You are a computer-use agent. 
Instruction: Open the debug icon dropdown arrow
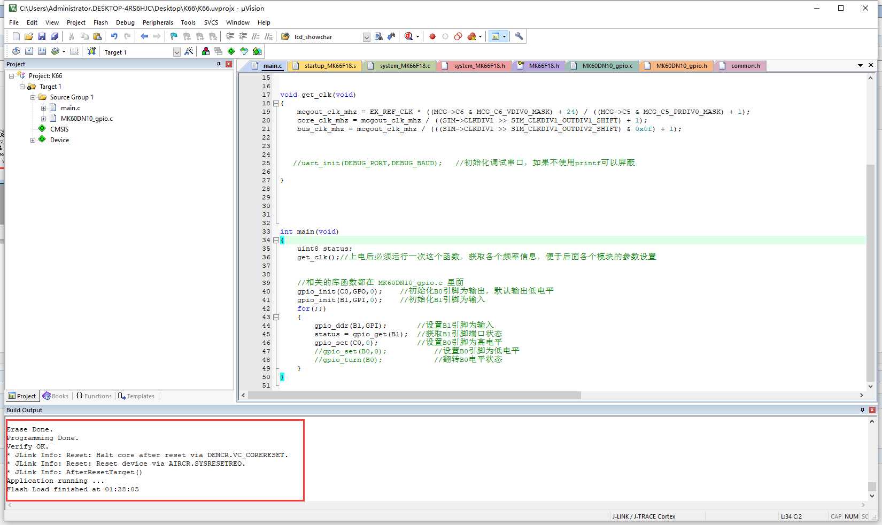tap(417, 37)
